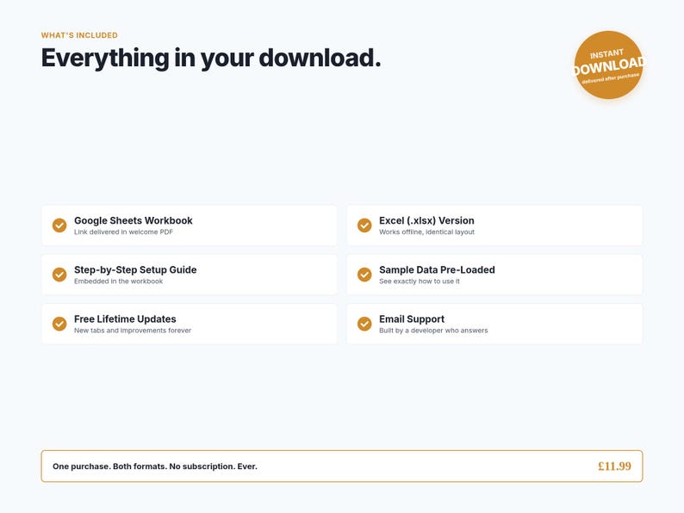Click 'See exactly how to use it' text
This screenshot has width=684, height=513.
pos(420,281)
